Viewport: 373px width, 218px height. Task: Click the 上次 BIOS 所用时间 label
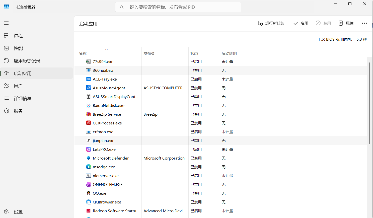pos(335,39)
